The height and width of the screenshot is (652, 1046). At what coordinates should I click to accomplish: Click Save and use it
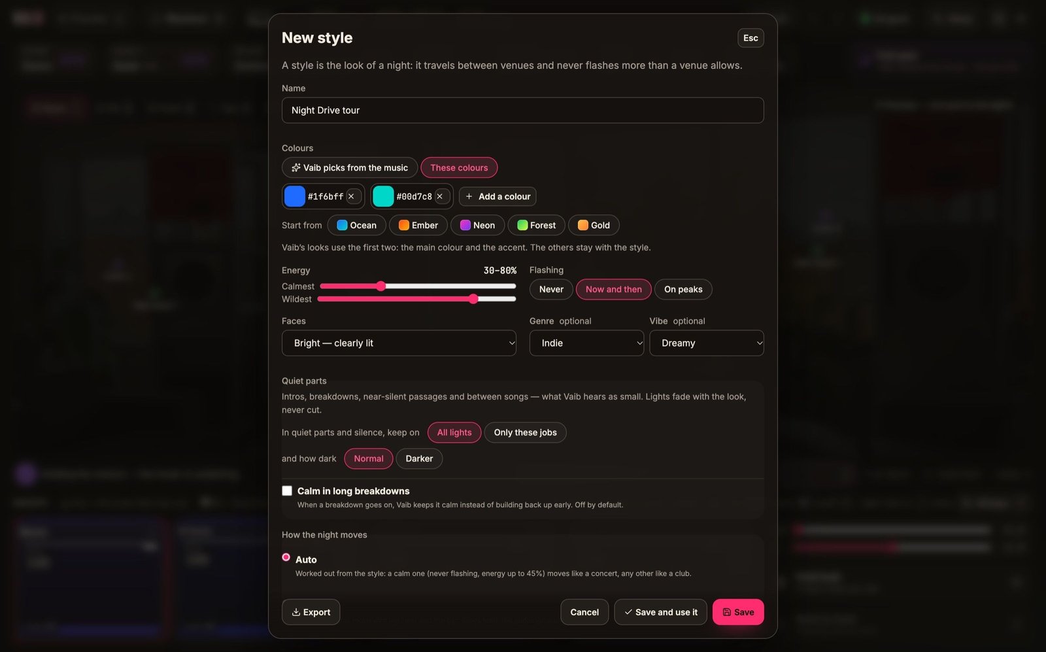[x=660, y=612]
